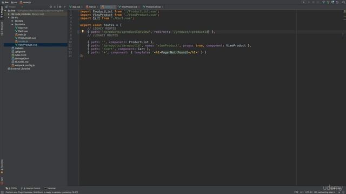346x194 pixels.
Task: Toggle the Structure tool window stripe button
Action: [x=2, y=29]
